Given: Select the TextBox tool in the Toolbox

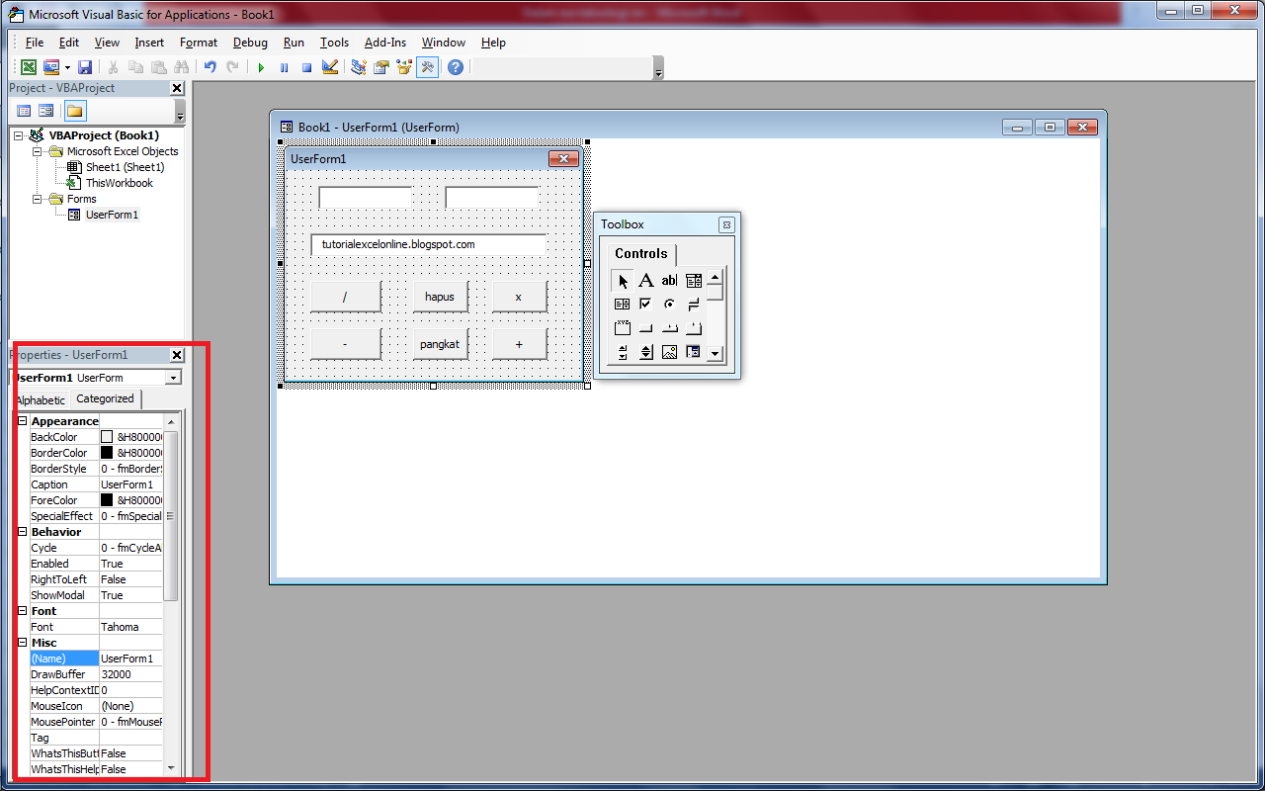Looking at the screenshot, I should [x=669, y=280].
